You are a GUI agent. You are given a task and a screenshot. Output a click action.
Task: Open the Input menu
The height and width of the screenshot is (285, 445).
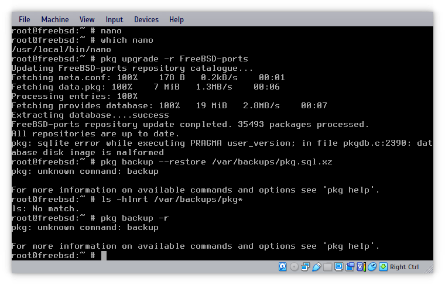(114, 19)
